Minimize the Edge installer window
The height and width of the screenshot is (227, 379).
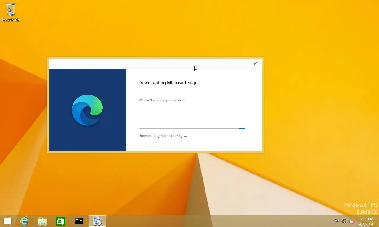[x=243, y=64]
